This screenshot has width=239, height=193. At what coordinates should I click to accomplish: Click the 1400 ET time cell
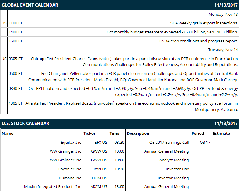(15, 32)
